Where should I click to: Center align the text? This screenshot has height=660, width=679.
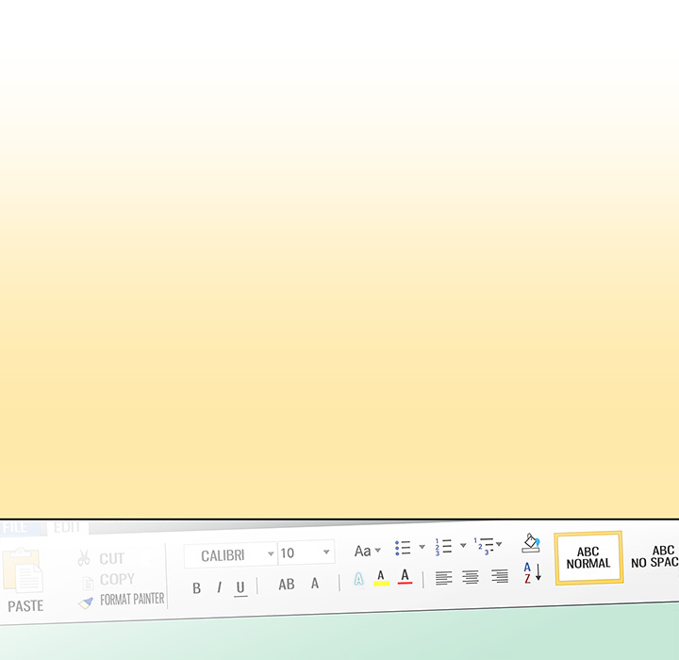tap(471, 577)
